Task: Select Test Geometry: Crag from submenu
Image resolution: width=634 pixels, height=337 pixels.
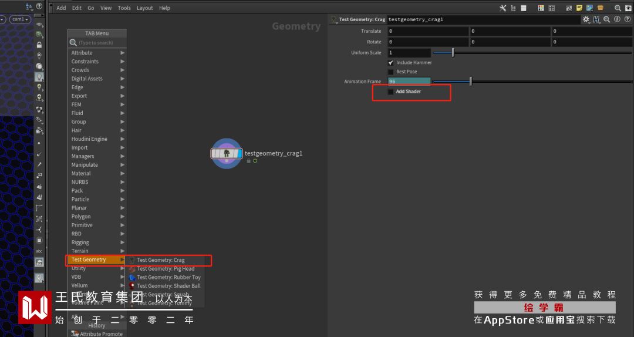Action: point(164,260)
